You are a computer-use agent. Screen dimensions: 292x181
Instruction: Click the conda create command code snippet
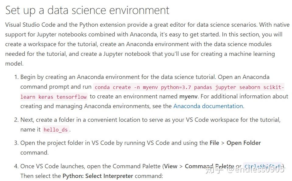click(x=189, y=87)
